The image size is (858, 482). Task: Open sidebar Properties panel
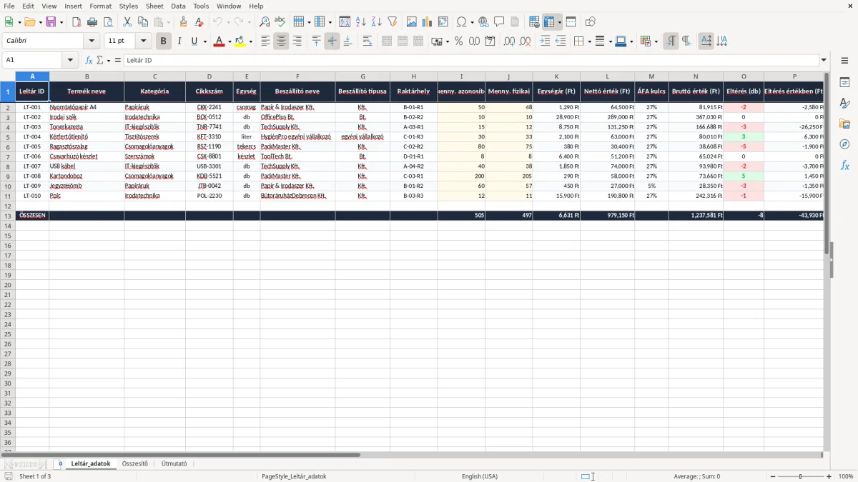click(844, 83)
